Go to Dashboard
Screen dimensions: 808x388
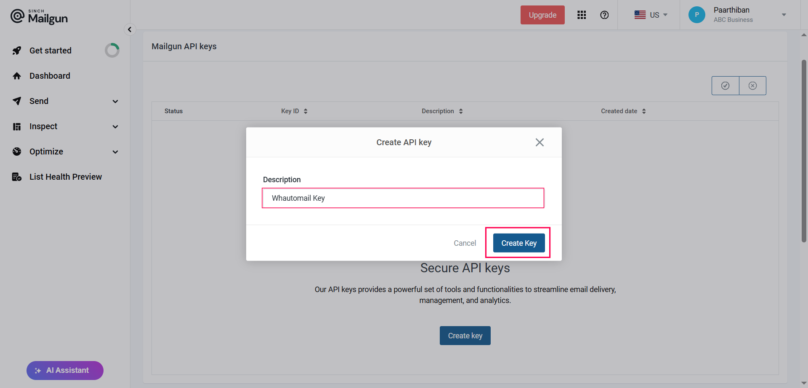click(x=50, y=76)
